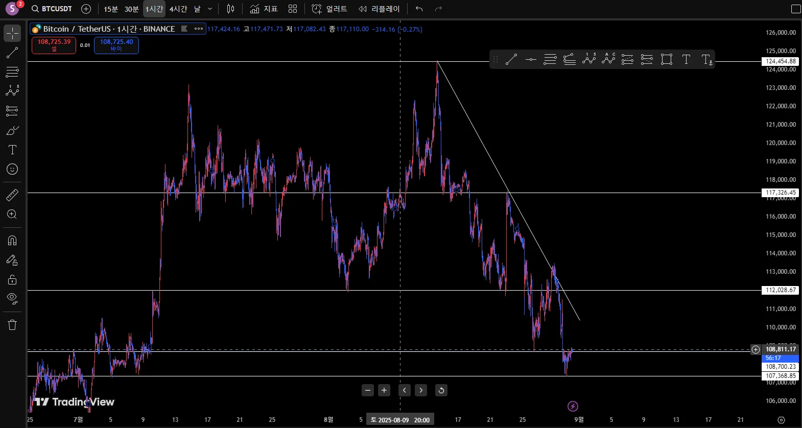Toggle stay in drawing mode
Viewport: 802px width, 428px height.
(12, 260)
